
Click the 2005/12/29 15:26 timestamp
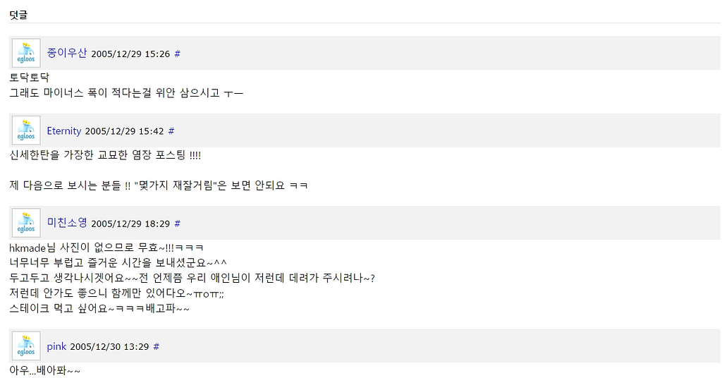click(130, 54)
